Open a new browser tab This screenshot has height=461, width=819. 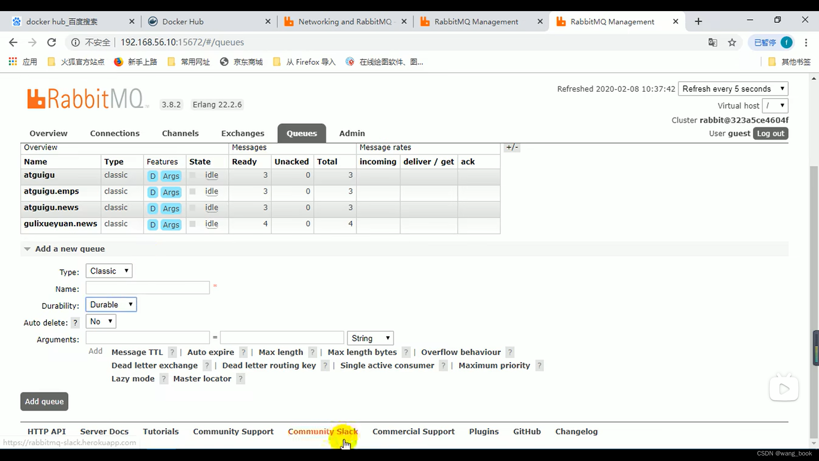(x=698, y=21)
